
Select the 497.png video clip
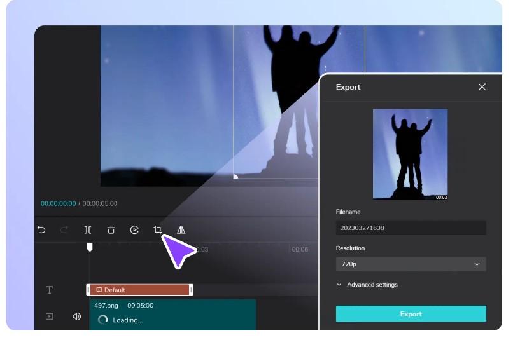click(x=173, y=315)
